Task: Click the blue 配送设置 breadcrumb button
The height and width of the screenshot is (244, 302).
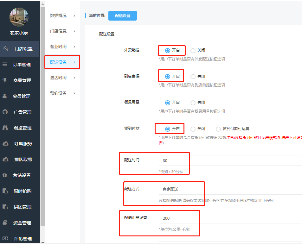Action: [x=123, y=16]
